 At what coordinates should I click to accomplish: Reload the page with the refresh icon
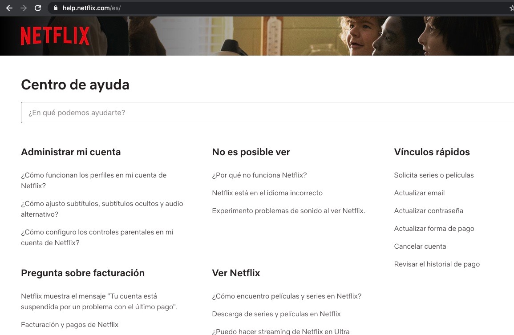(x=38, y=8)
